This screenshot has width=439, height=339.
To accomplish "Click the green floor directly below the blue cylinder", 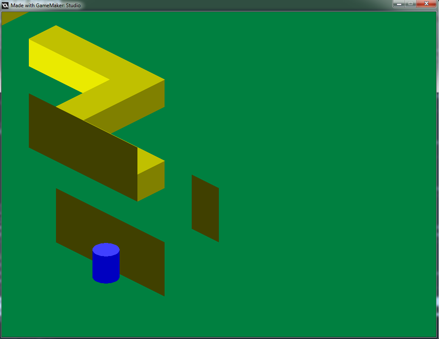I will pos(106,305).
